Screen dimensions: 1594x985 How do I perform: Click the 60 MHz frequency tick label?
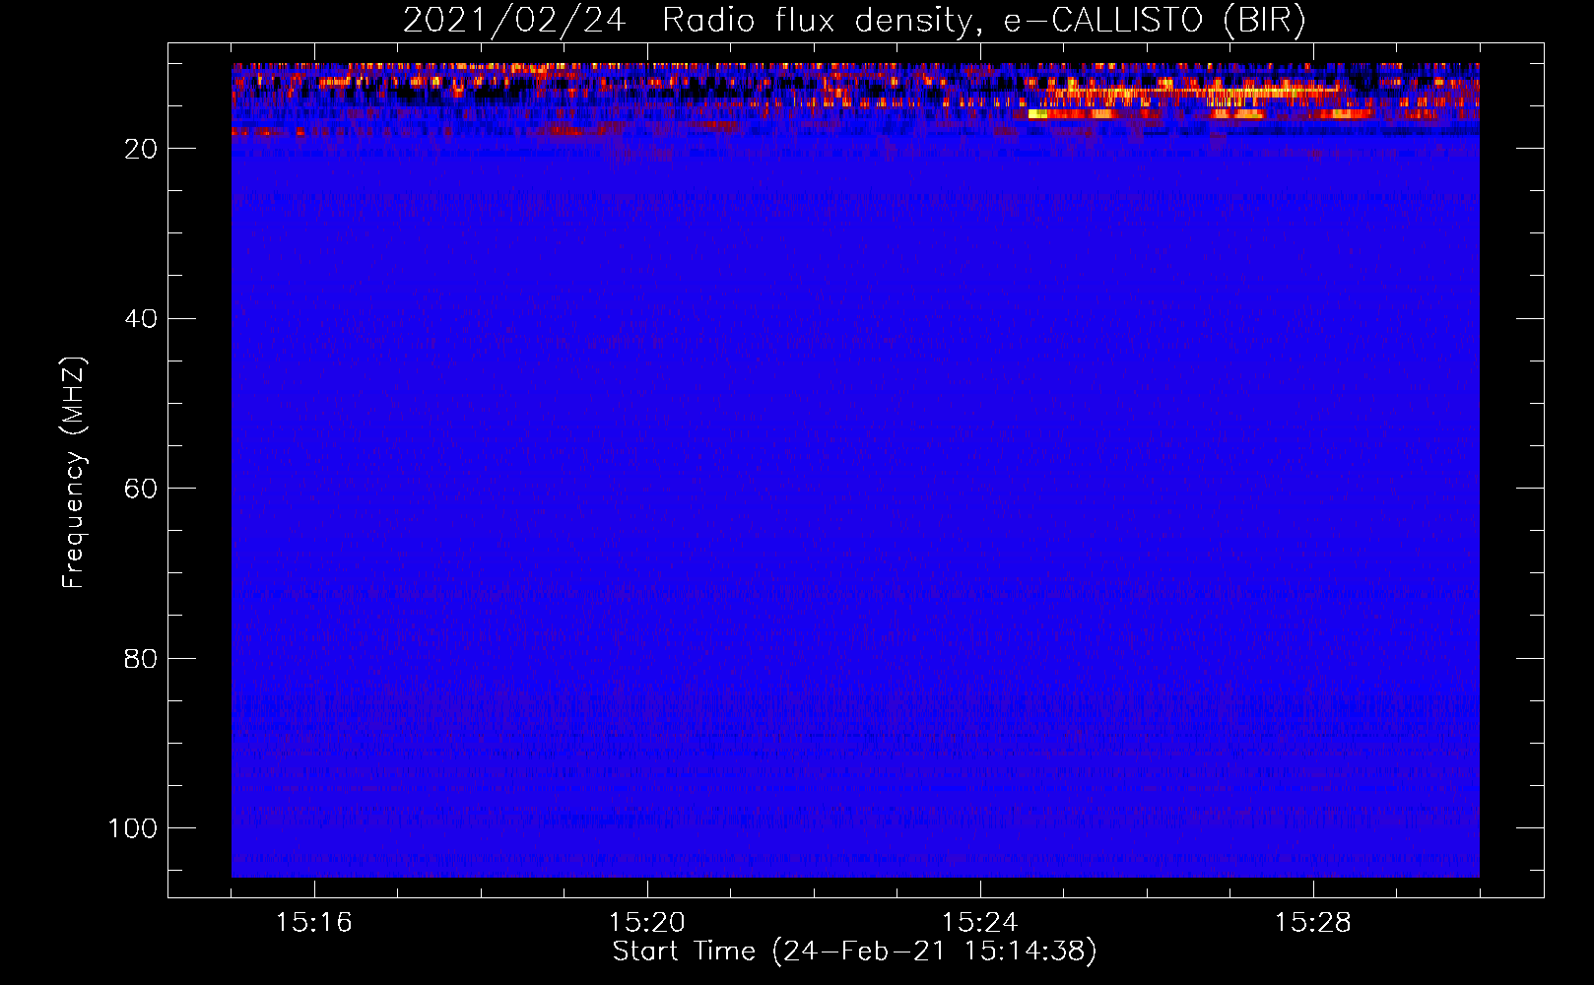point(141,489)
